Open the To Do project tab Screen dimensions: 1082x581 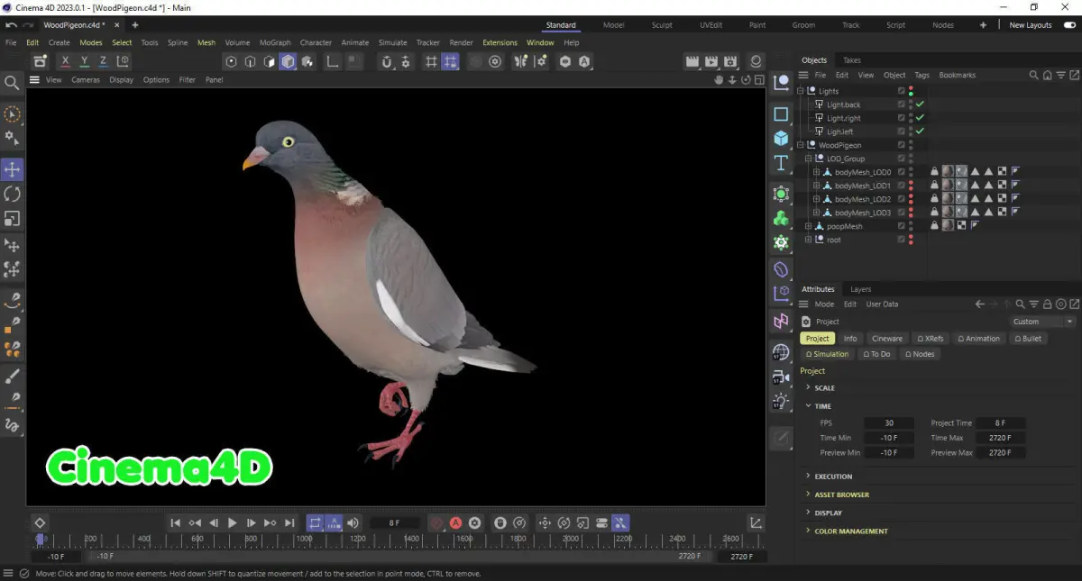tap(876, 354)
